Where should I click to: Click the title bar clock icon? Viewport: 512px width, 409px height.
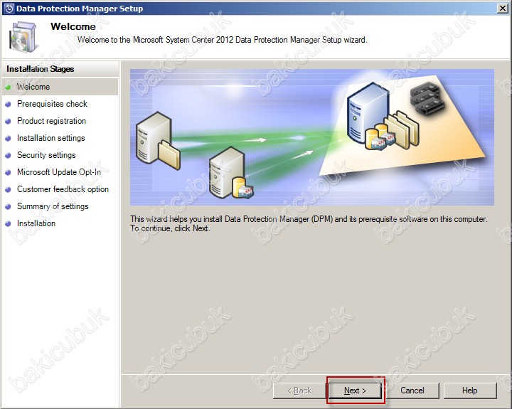9,9
